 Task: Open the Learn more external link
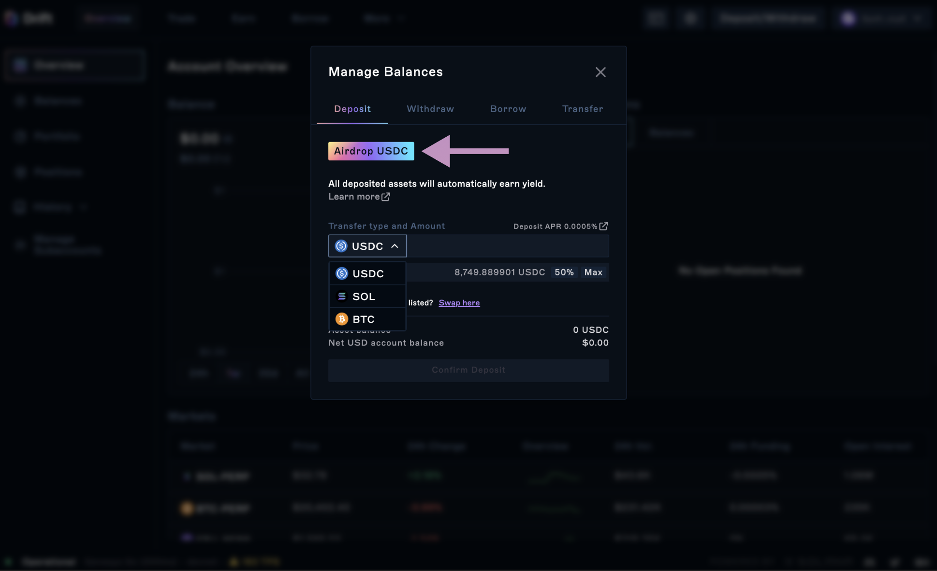tap(354, 197)
